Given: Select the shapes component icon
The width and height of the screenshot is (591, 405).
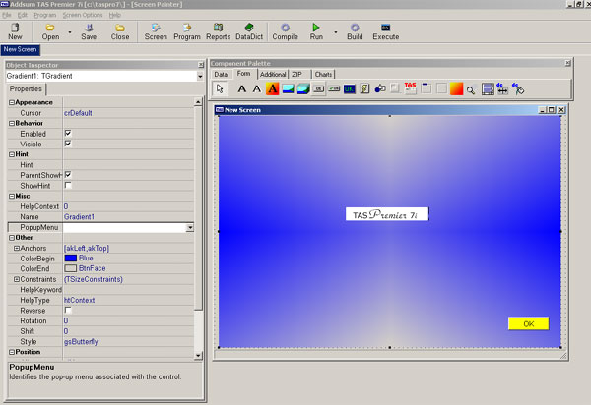Looking at the screenshot, I should coord(380,88).
